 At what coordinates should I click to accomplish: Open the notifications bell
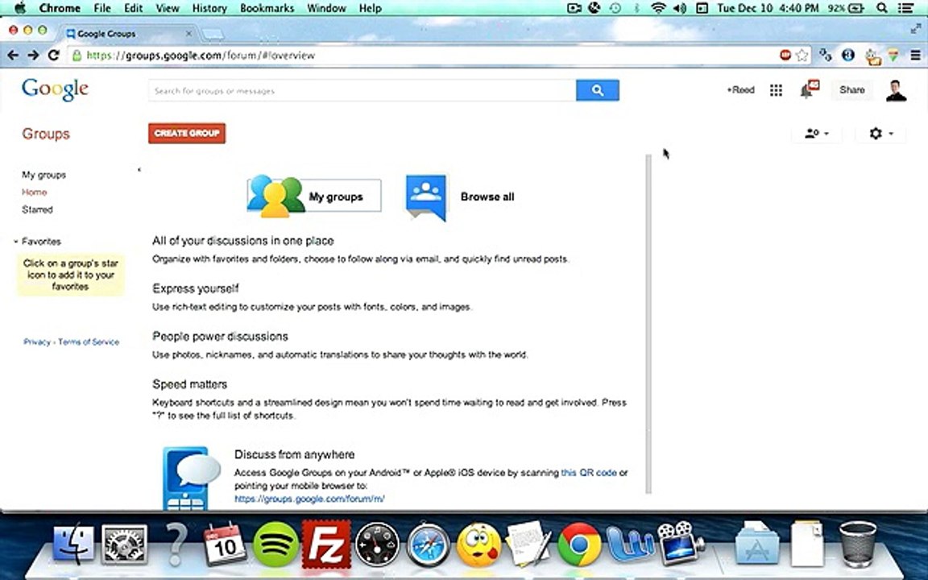809,89
